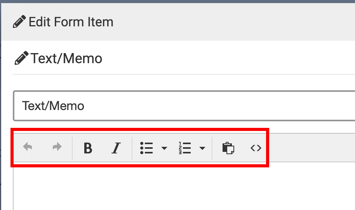Click the Undo arrow in the editor toolbar

(x=28, y=148)
